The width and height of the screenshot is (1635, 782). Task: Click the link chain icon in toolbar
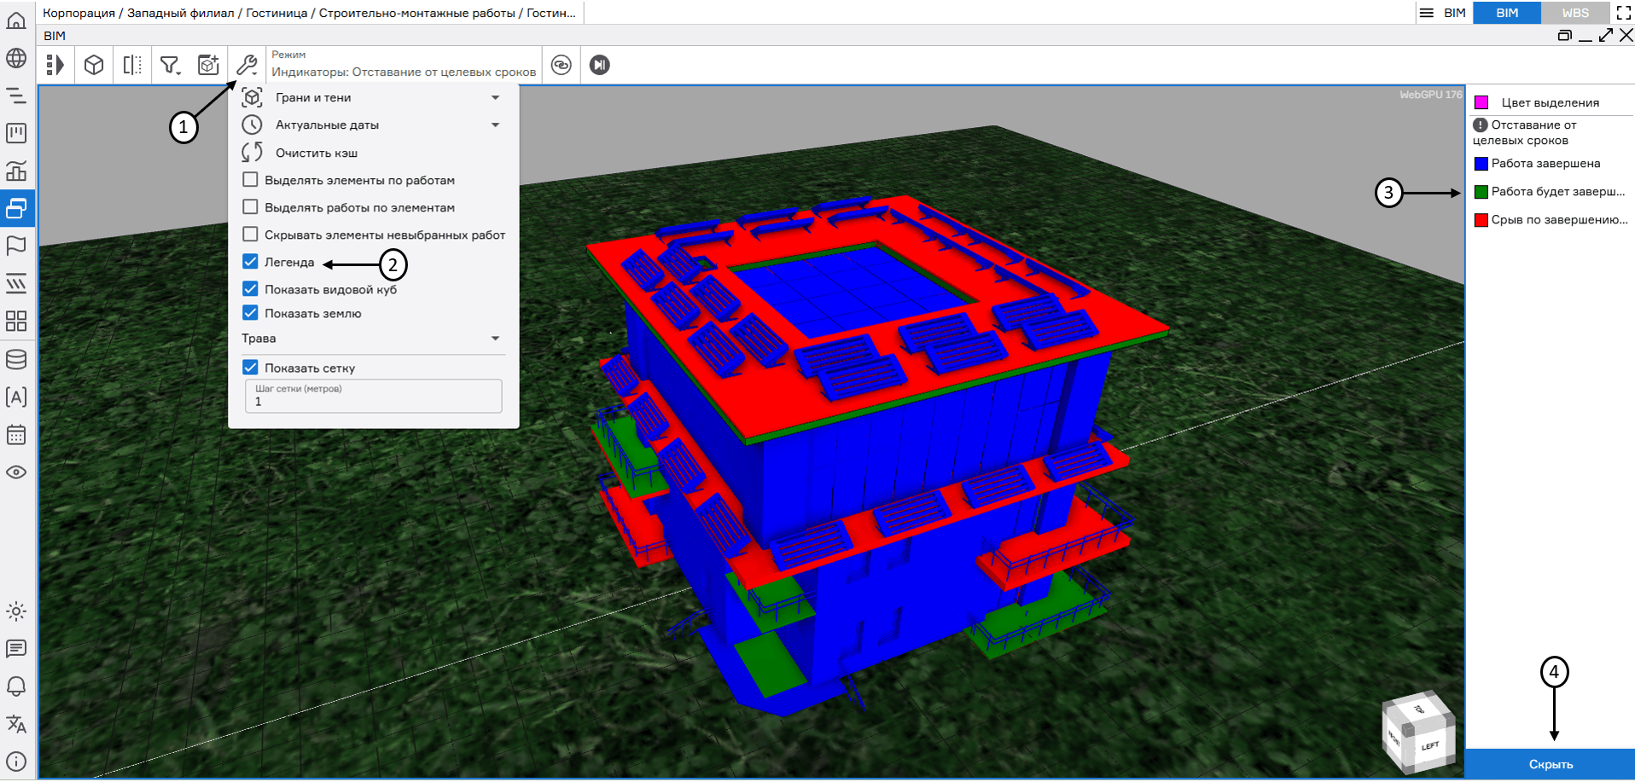coord(561,65)
